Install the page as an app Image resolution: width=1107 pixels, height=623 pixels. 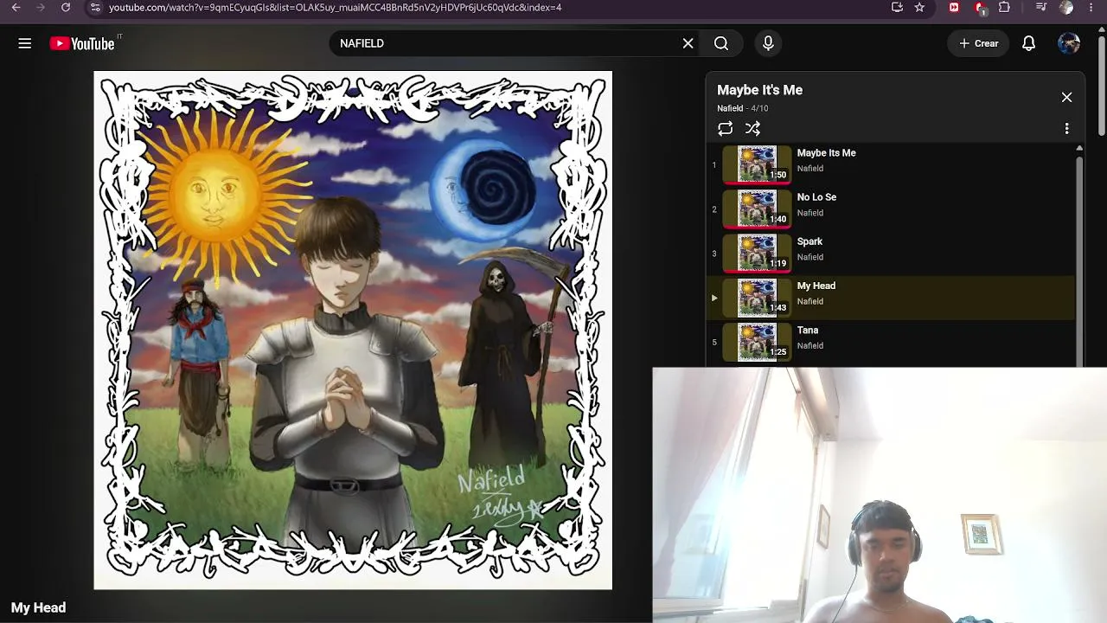click(897, 8)
